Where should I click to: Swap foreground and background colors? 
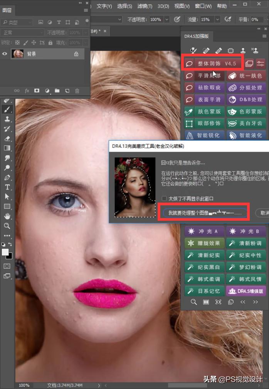(10, 245)
